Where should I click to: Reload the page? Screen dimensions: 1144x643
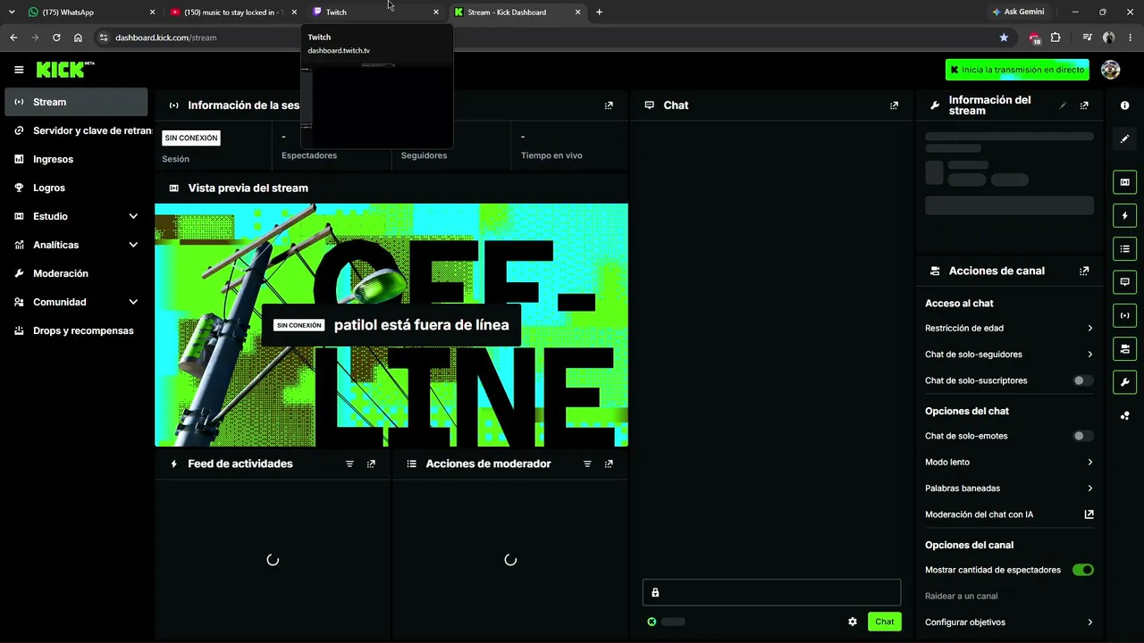tap(56, 38)
